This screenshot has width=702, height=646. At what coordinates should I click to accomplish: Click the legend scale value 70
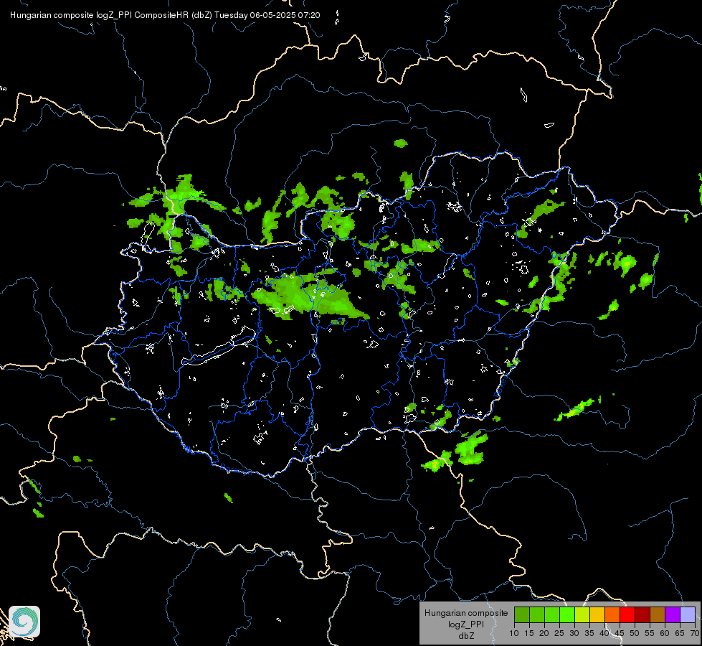click(695, 634)
